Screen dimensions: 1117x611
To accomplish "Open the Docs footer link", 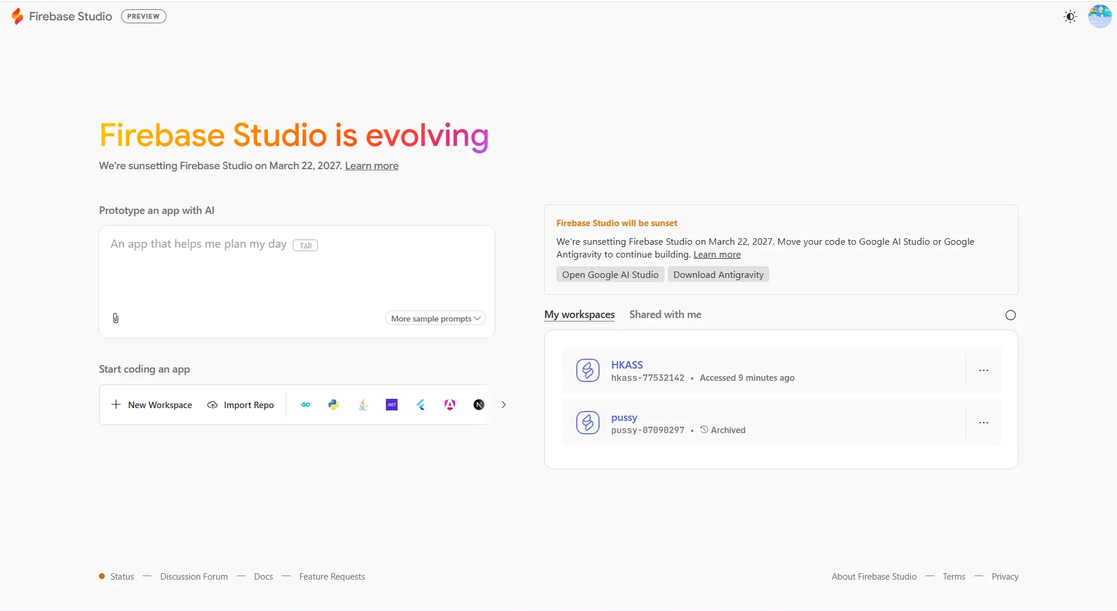I will coord(263,577).
